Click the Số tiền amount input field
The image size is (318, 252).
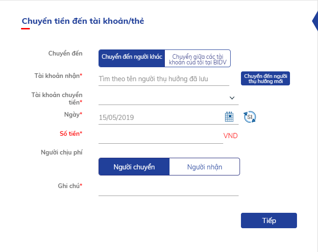tap(161, 136)
